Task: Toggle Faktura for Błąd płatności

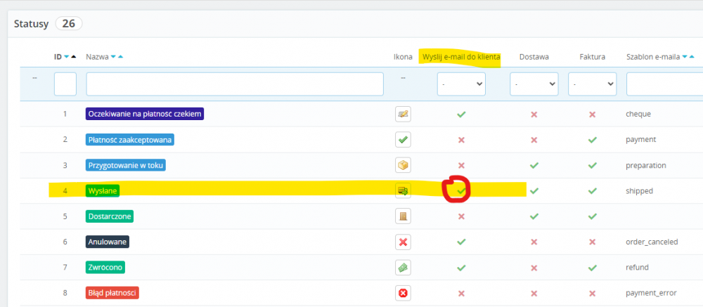Action: coord(592,293)
